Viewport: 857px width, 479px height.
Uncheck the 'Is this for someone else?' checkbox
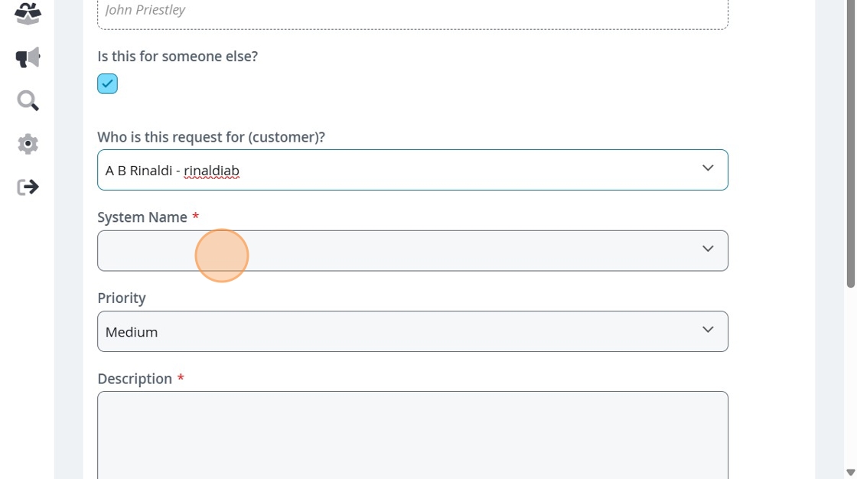(107, 83)
